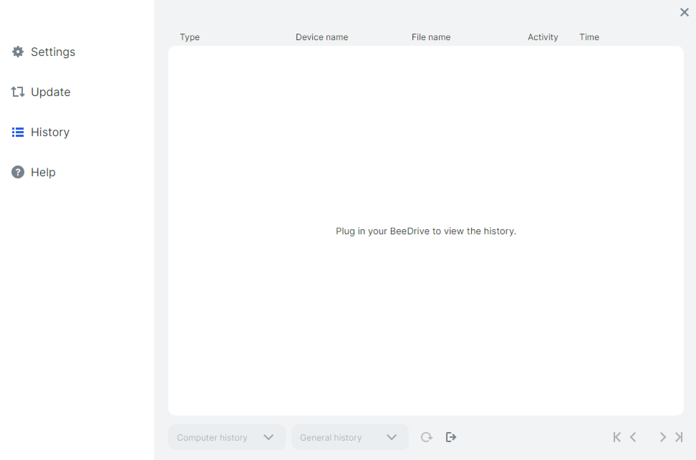This screenshot has width=696, height=460.
Task: Refresh the history list
Action: click(426, 437)
